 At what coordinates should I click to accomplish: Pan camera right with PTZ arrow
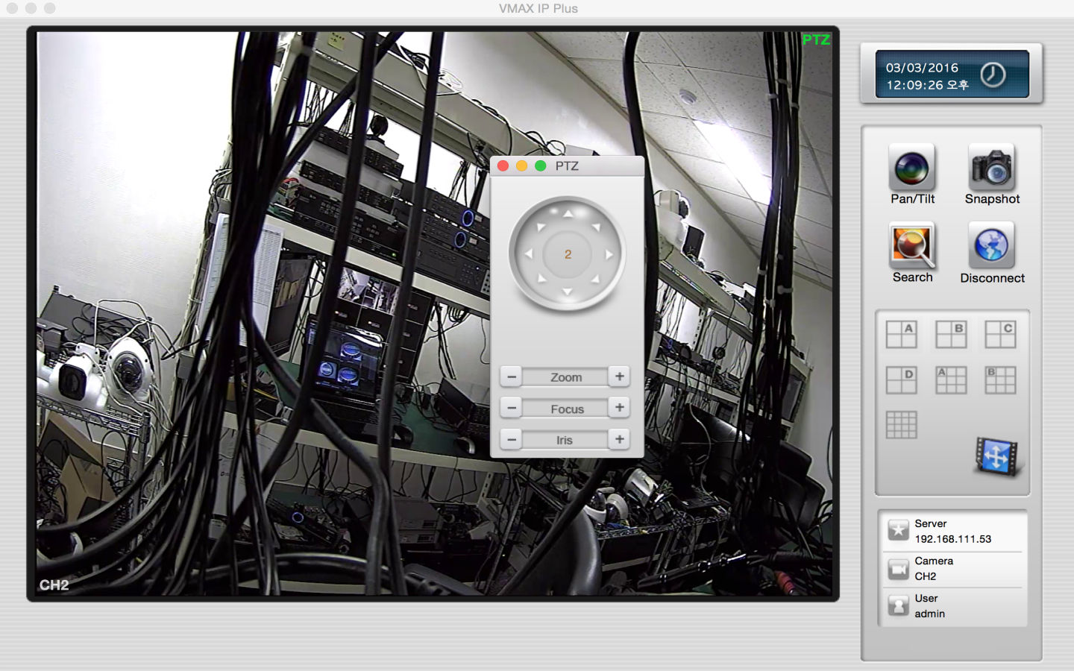coord(609,253)
